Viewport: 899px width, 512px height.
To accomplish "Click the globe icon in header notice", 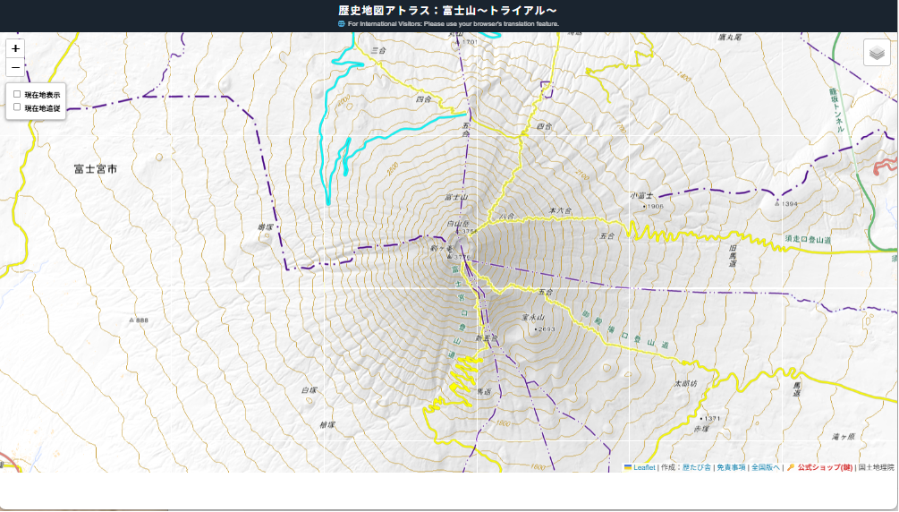I will point(342,24).
